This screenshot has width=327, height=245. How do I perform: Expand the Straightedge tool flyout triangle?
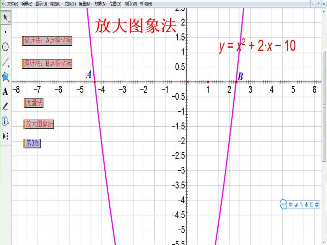pyautogui.click(x=9, y=66)
